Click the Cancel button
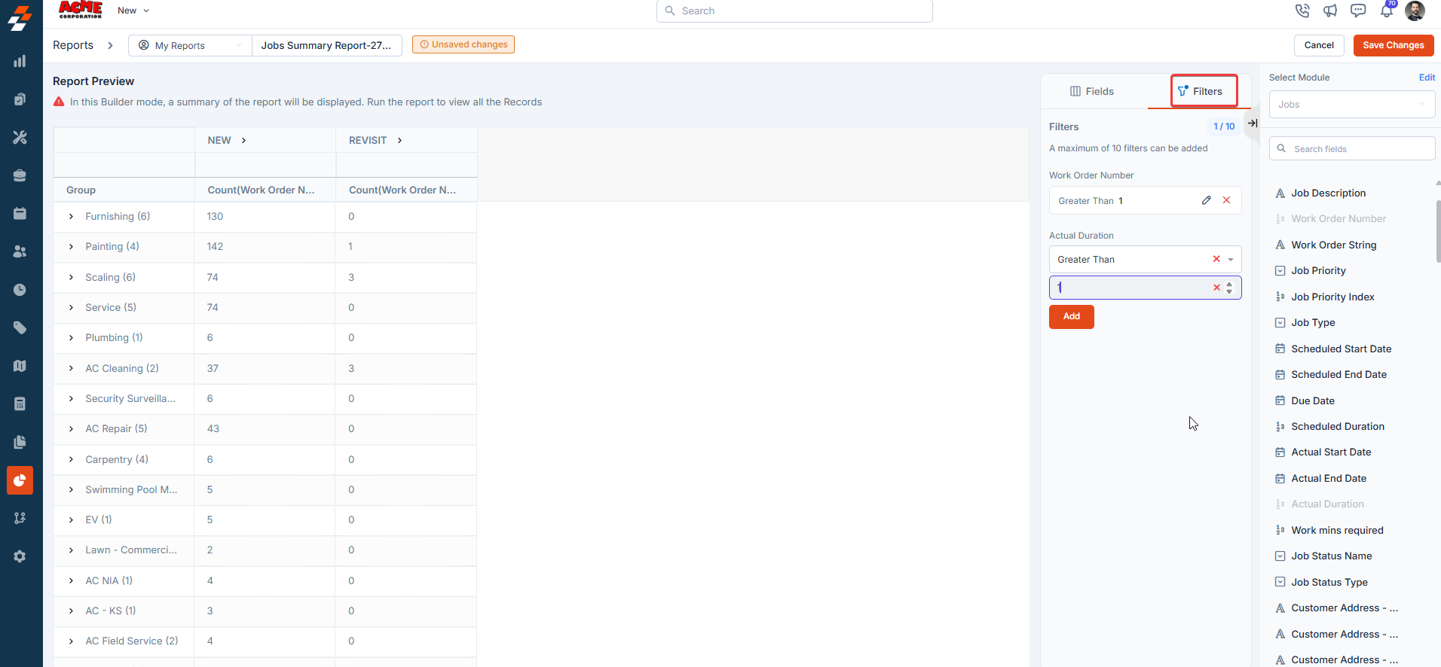The width and height of the screenshot is (1441, 667). [x=1319, y=45]
